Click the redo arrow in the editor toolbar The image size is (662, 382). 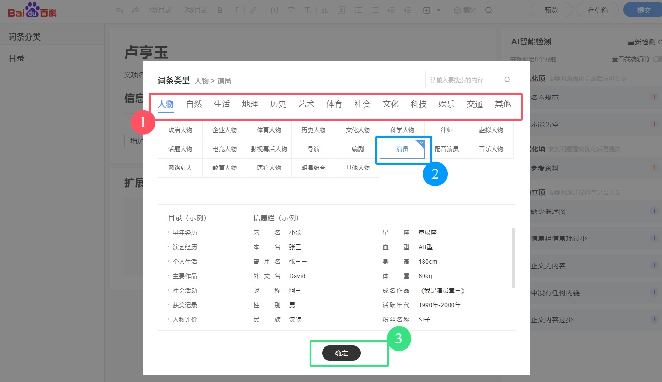[x=136, y=10]
